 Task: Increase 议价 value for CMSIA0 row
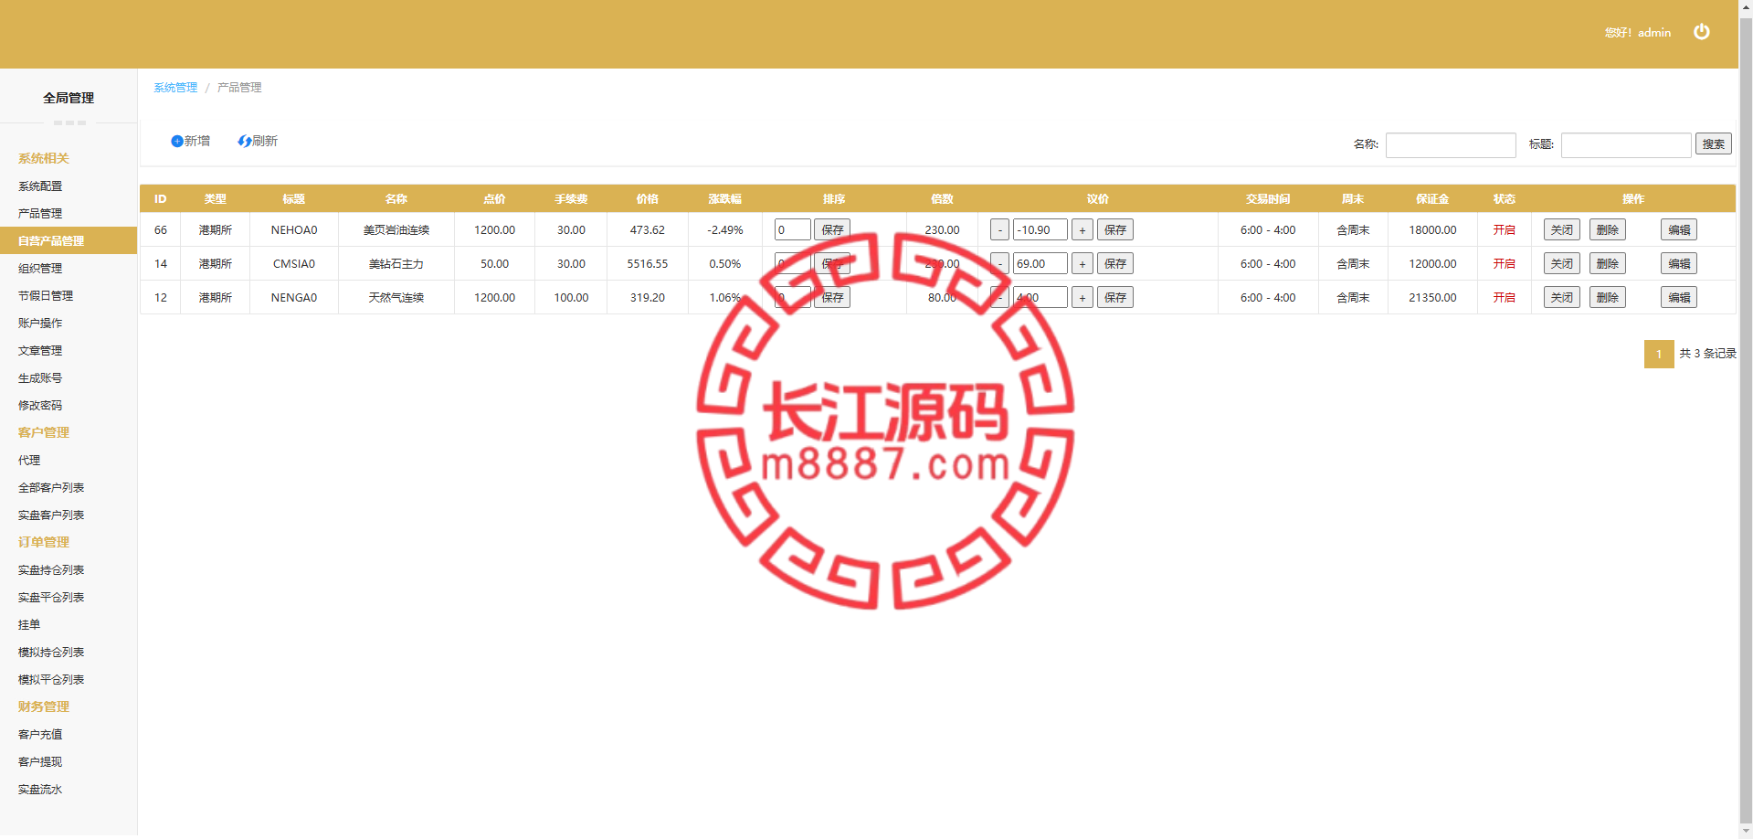coord(1082,263)
